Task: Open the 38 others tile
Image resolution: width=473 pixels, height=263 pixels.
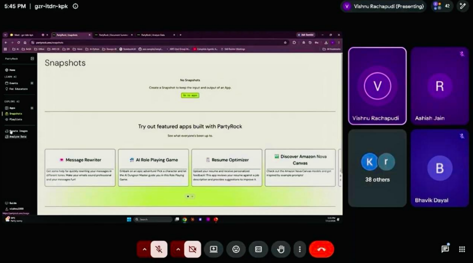Action: point(377,168)
